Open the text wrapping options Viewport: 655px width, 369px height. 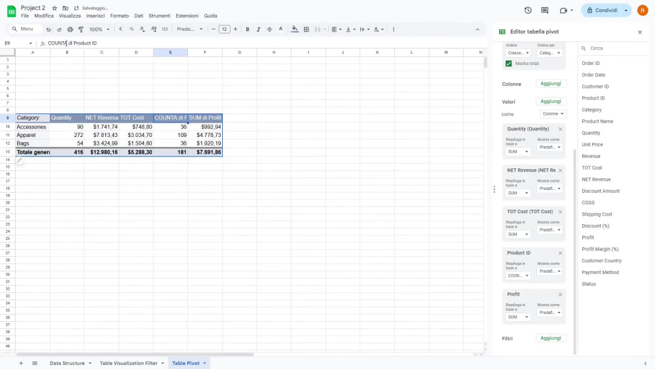(364, 29)
